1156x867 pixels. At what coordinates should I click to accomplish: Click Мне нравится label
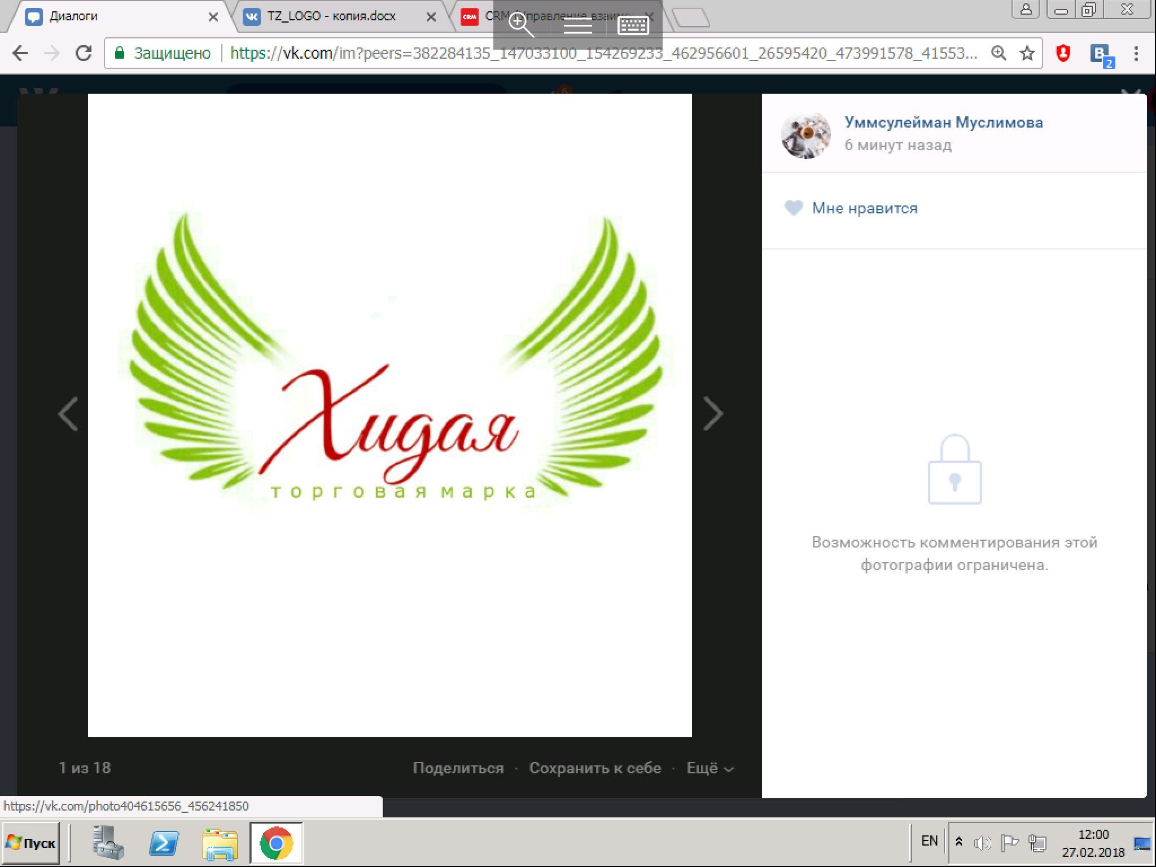point(864,208)
